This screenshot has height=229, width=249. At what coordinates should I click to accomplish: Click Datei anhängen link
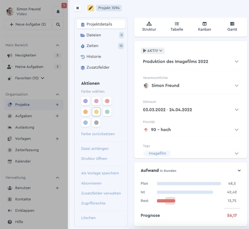coord(95,148)
